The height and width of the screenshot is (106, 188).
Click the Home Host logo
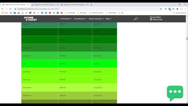tap(30, 19)
